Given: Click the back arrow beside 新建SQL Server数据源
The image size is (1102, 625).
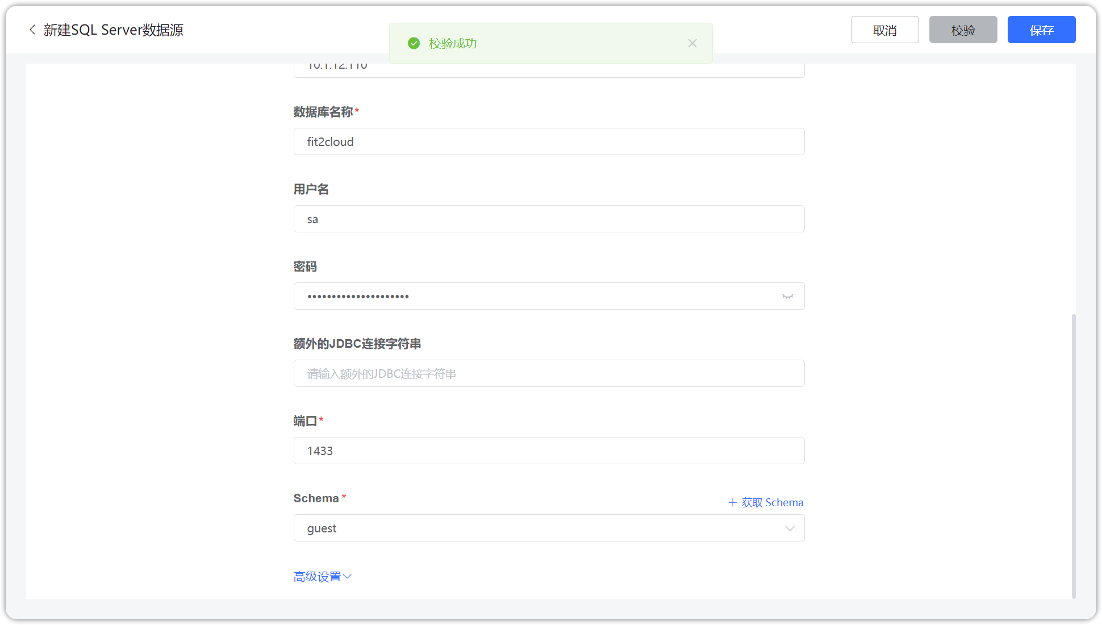Looking at the screenshot, I should (32, 30).
